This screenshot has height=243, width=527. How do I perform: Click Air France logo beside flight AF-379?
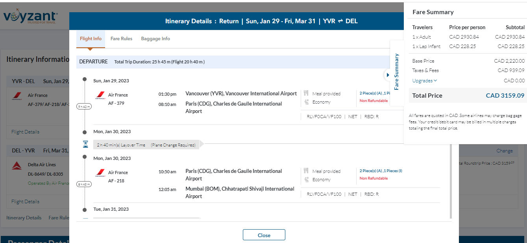pos(100,95)
